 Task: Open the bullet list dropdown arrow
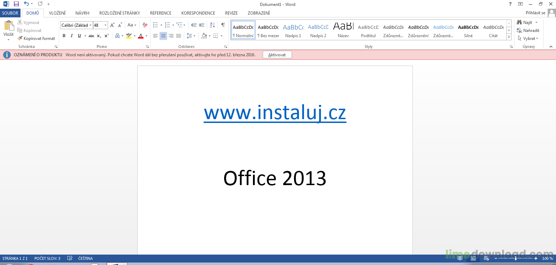tap(161, 25)
